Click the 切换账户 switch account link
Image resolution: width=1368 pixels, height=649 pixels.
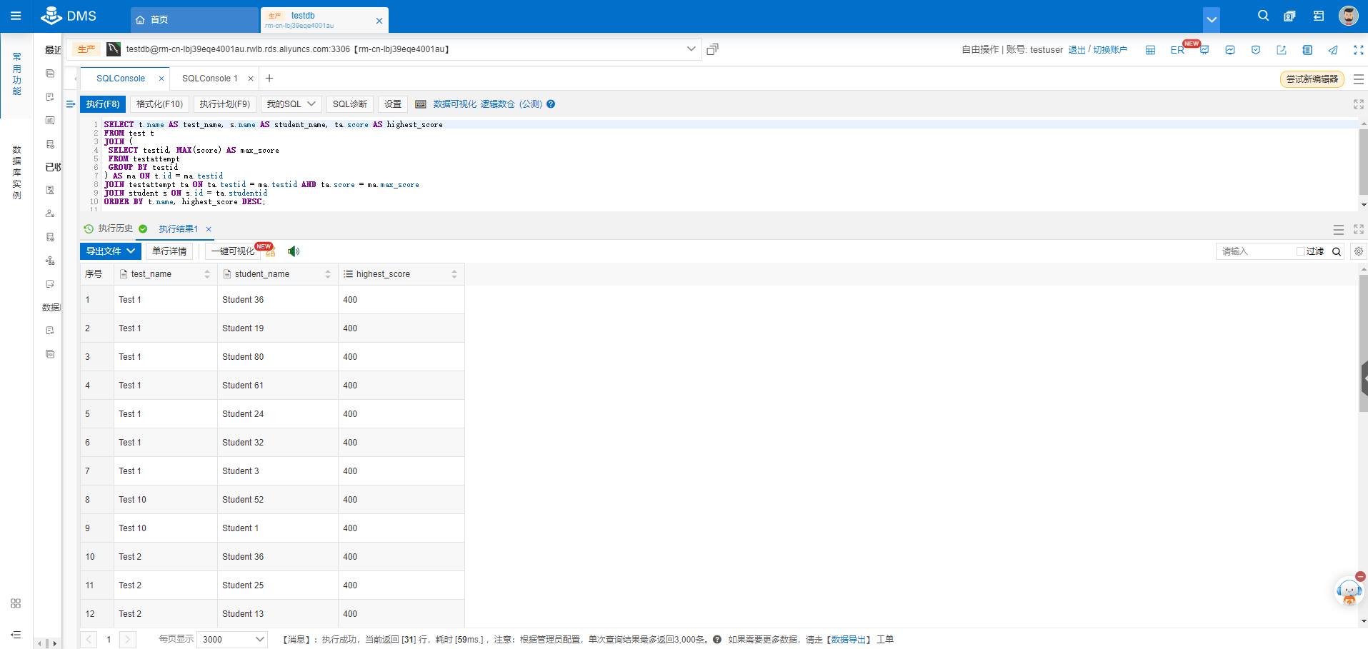[1110, 50]
